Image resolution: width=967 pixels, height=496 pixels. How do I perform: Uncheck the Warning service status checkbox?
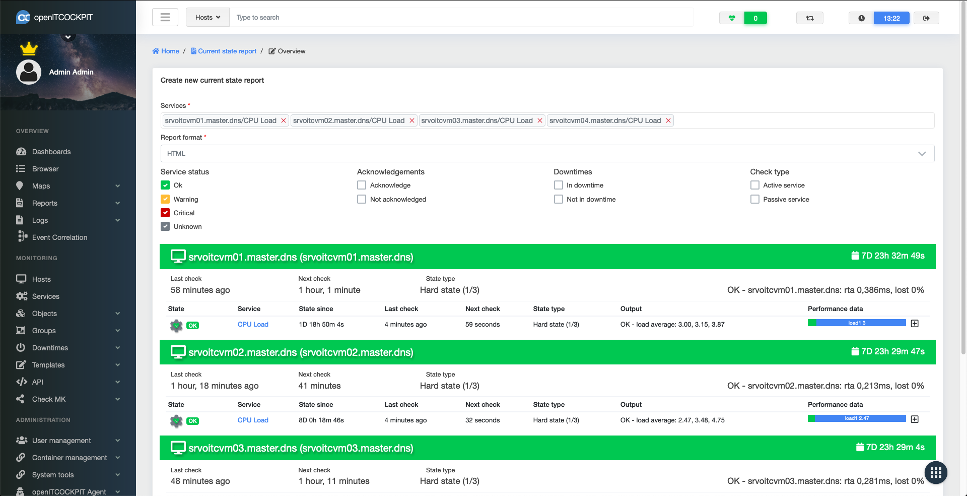click(165, 199)
